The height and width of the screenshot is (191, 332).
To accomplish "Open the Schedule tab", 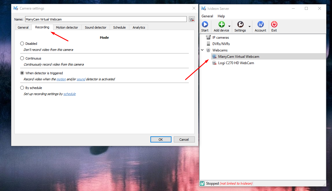I will (120, 27).
